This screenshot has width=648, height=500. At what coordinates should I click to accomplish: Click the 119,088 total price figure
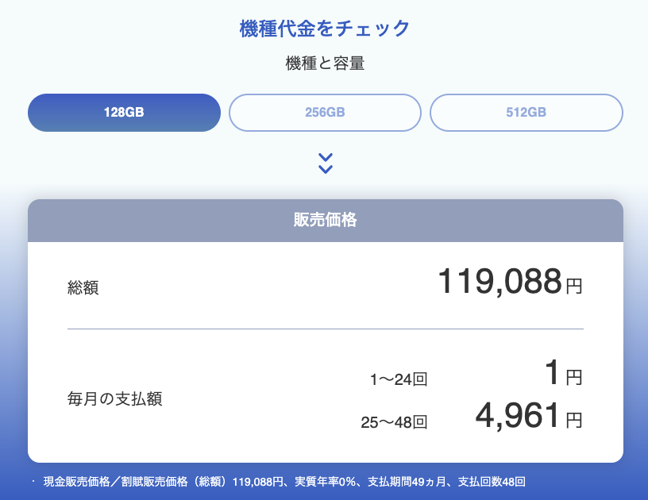[499, 283]
